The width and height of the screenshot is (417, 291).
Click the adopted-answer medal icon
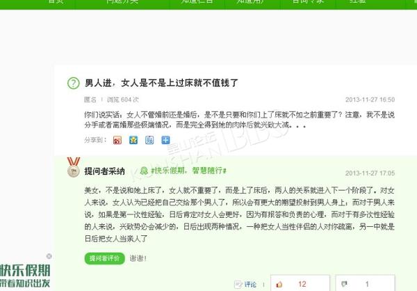coord(74,167)
